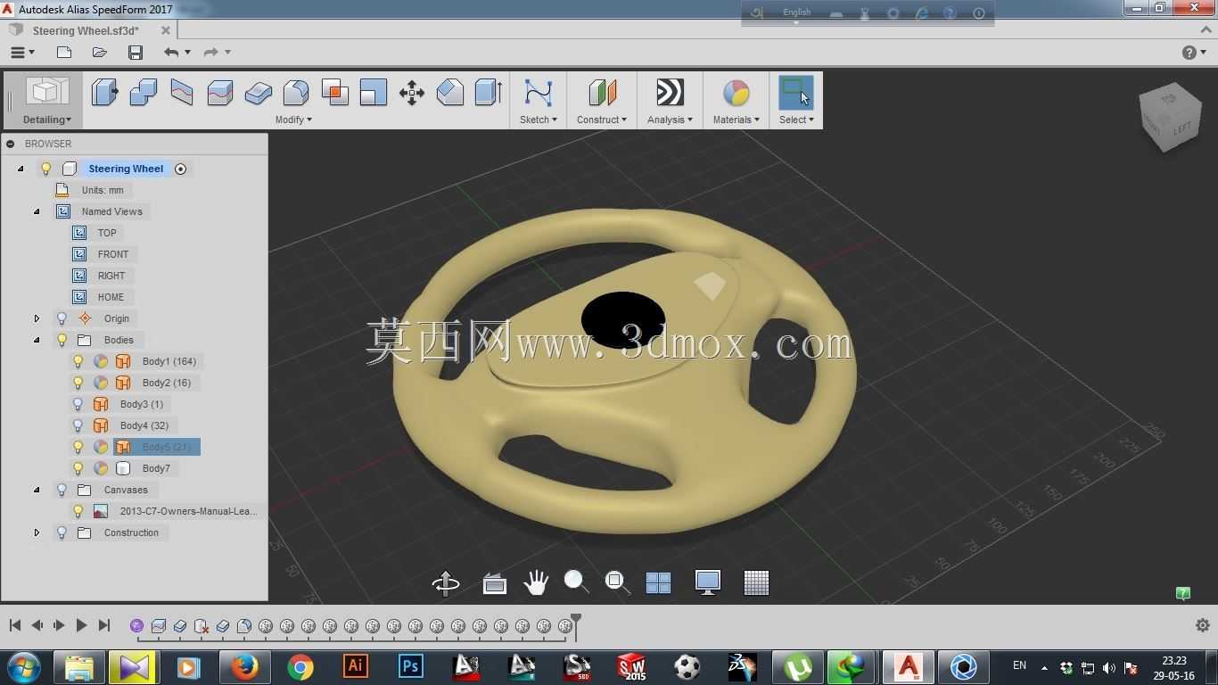
Task: Open the Grid settings icon
Action: click(x=756, y=582)
